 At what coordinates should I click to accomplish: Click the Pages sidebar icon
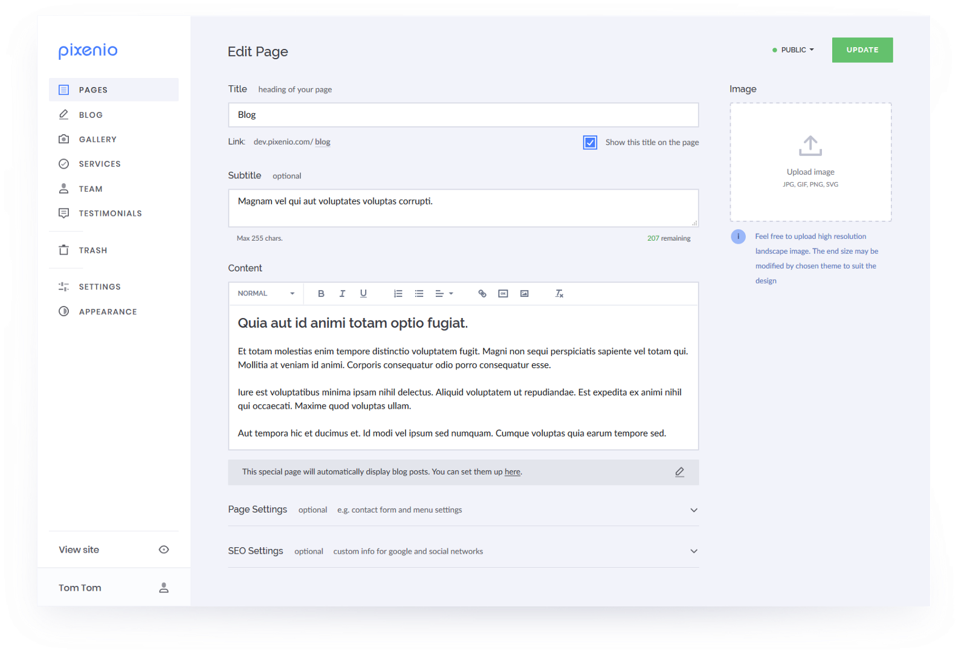63,90
